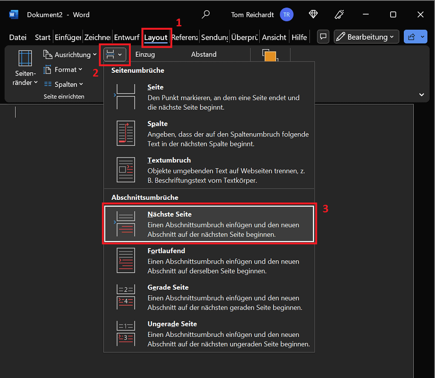Select Ungerade Seite section break
This screenshot has height=378, width=435.
click(209, 334)
